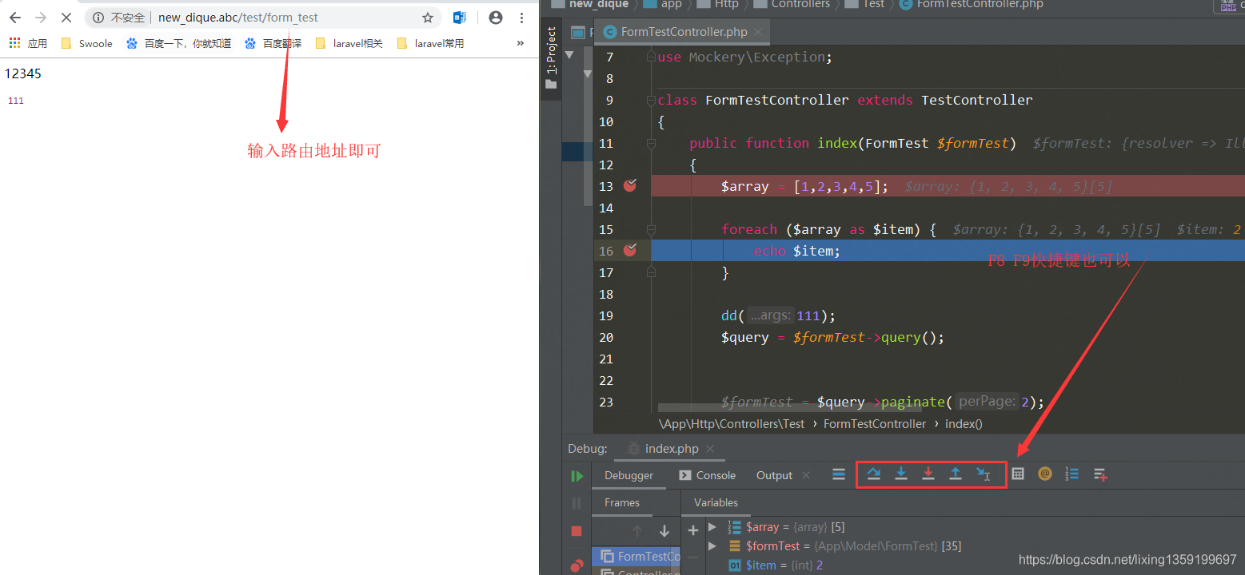This screenshot has width=1245, height=575.
Task: Click the Step Over debugger icon
Action: [873, 474]
